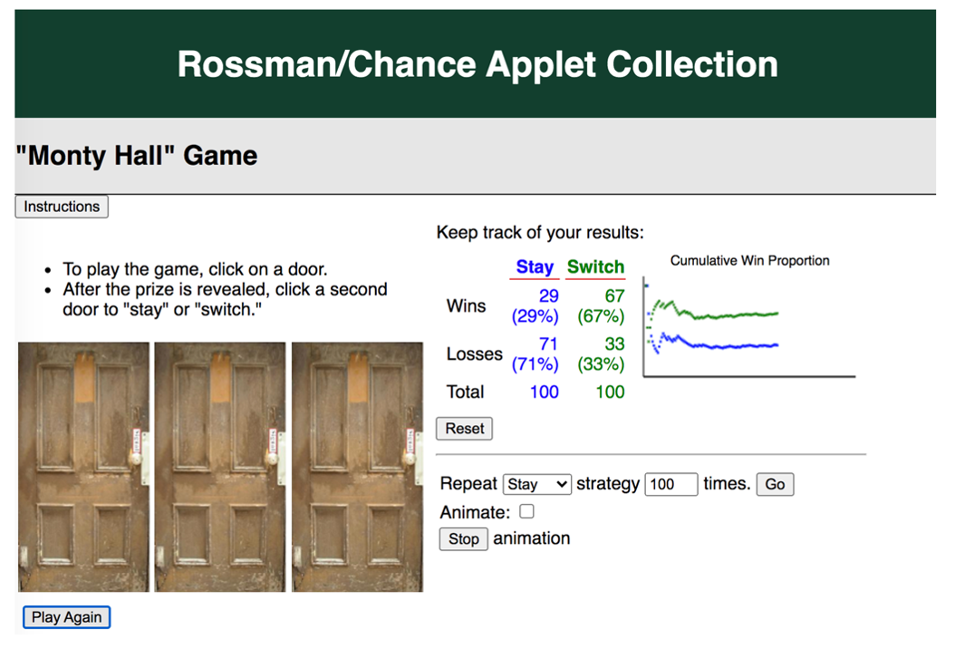Choose the rightmost door
Image resolution: width=955 pixels, height=648 pixels.
tap(357, 467)
